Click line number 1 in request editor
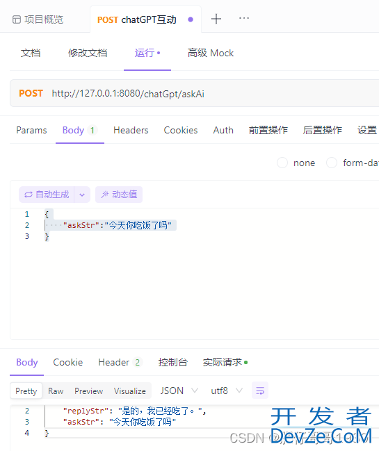 (x=26, y=214)
